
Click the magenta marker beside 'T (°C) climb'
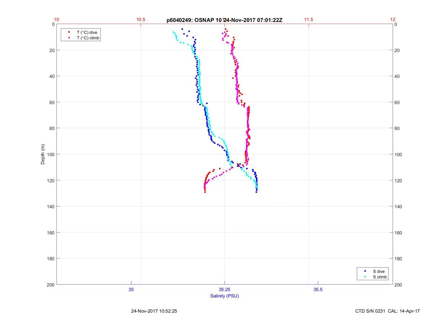(69, 38)
